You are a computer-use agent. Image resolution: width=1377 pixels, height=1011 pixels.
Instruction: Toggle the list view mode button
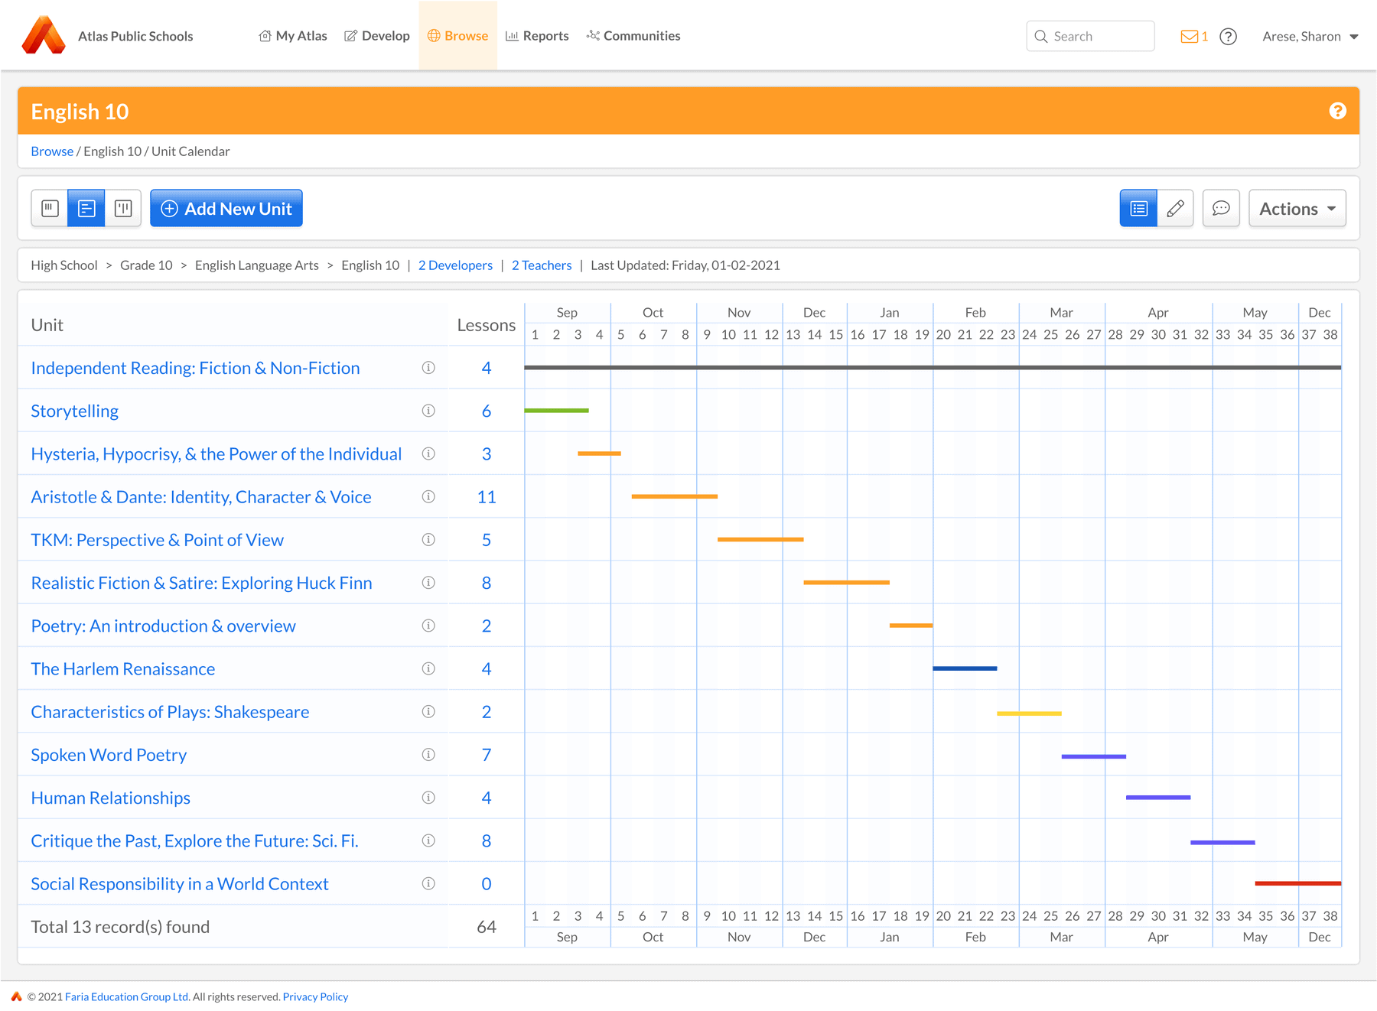coord(1138,208)
